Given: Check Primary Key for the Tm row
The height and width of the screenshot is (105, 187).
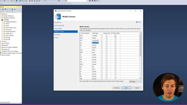Looking at the screenshot, I should (107, 40).
